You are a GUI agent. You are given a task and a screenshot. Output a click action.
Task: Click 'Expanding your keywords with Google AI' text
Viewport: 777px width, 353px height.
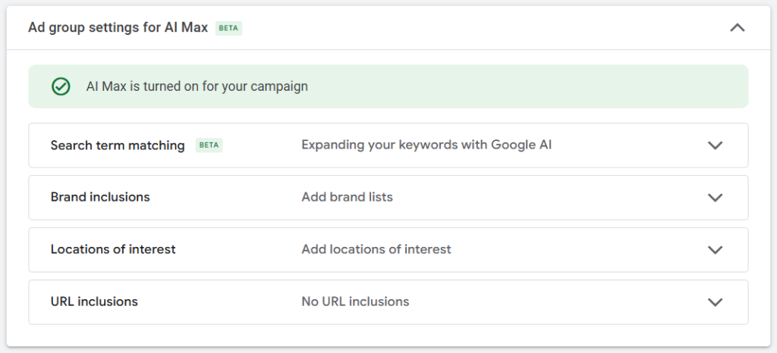(426, 145)
